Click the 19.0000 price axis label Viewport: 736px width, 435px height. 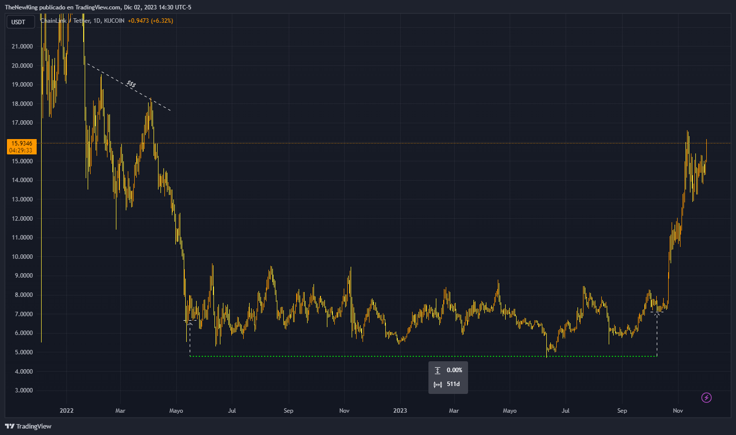[22, 85]
